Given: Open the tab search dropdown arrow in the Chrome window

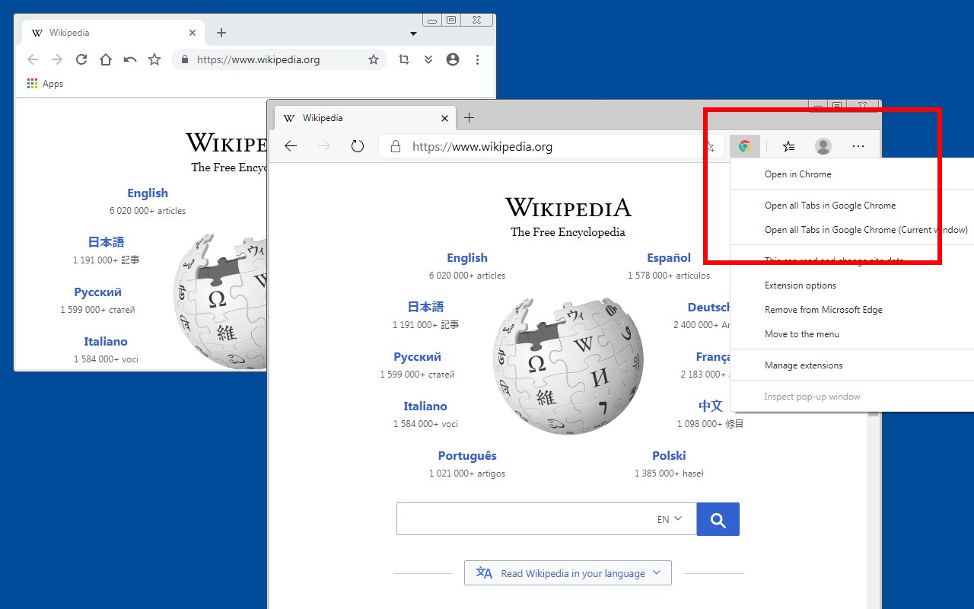Looking at the screenshot, I should click(413, 33).
